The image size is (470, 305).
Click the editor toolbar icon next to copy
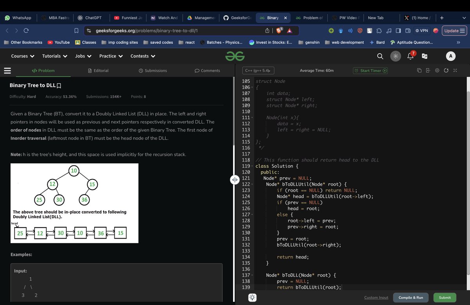pos(428,70)
